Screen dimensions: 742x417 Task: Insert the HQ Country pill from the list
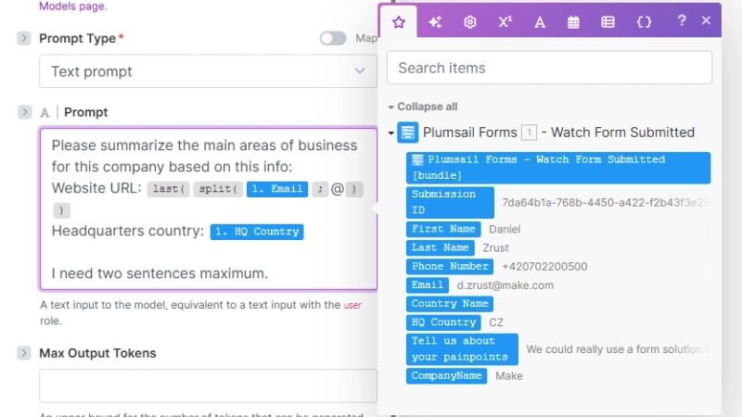[x=443, y=322]
